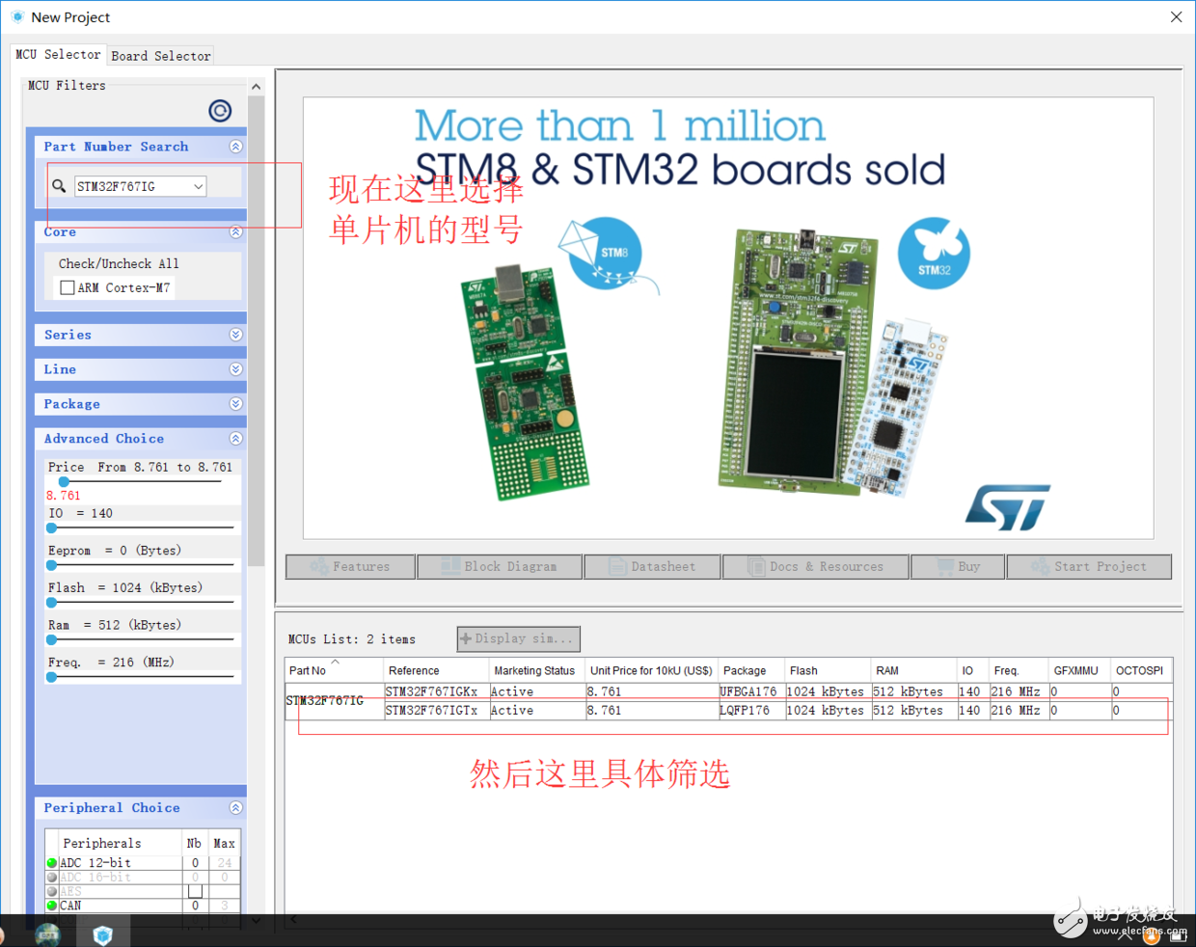Expand the Series filter section
The image size is (1196, 947).
coord(235,335)
